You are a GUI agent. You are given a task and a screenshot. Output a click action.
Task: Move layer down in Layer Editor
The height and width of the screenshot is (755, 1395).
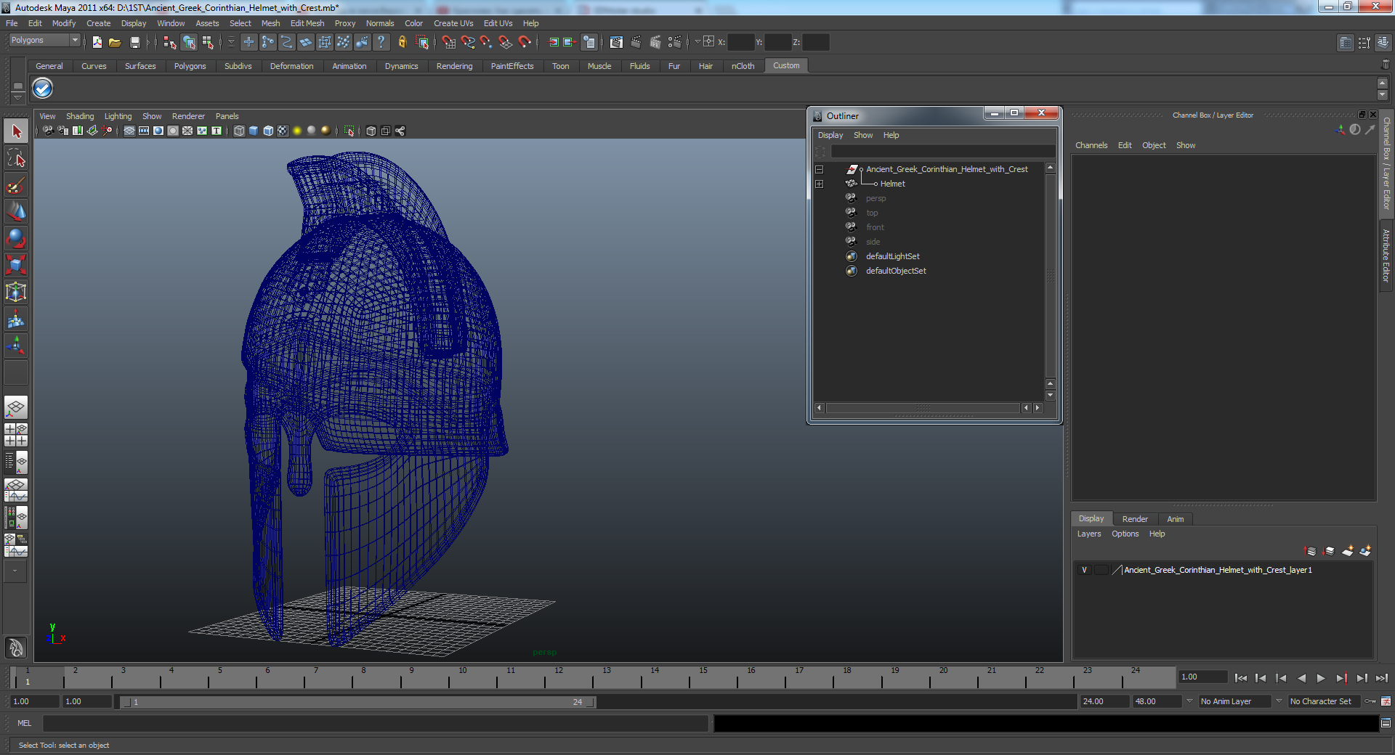click(x=1329, y=551)
